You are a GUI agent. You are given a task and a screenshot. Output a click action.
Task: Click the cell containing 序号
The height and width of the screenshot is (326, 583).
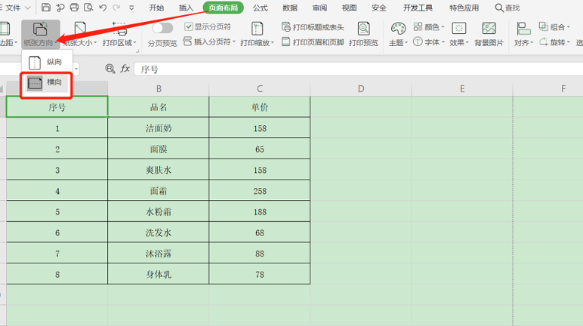pyautogui.click(x=57, y=107)
